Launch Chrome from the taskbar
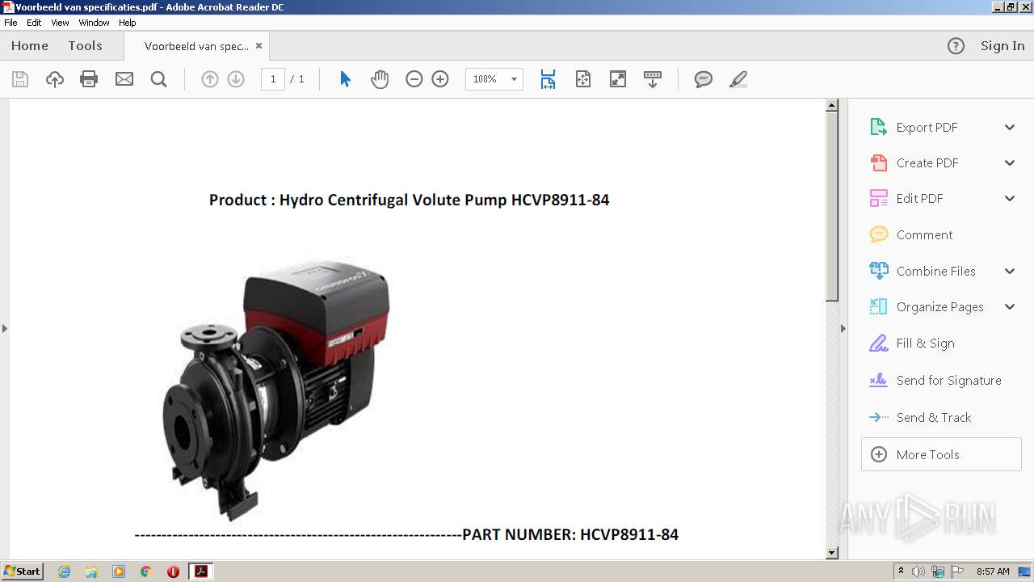This screenshot has width=1034, height=582. (146, 571)
